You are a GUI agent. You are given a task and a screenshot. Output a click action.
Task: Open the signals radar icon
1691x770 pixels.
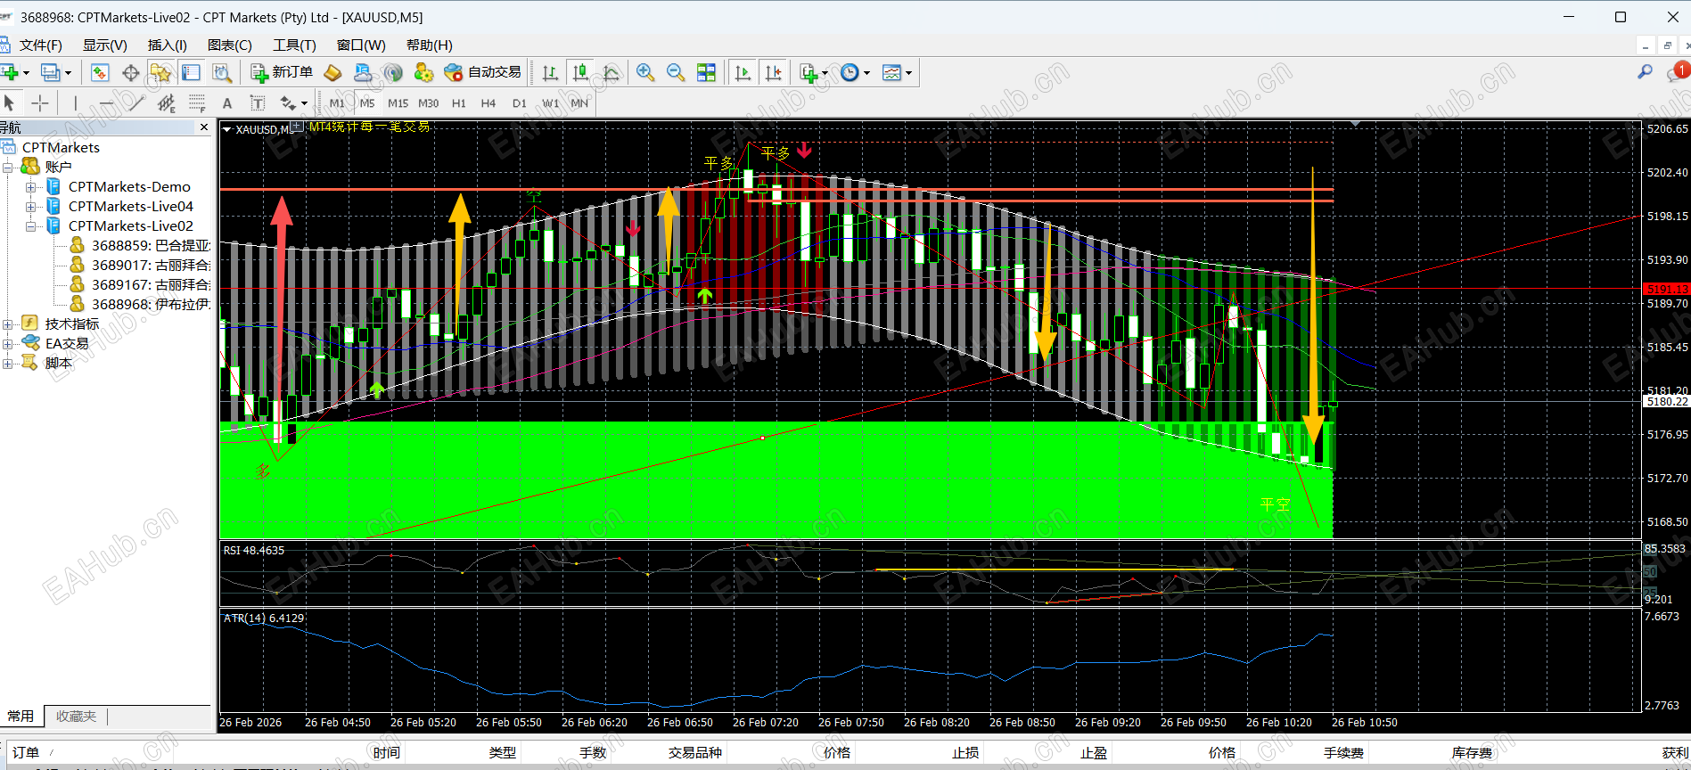coord(393,72)
